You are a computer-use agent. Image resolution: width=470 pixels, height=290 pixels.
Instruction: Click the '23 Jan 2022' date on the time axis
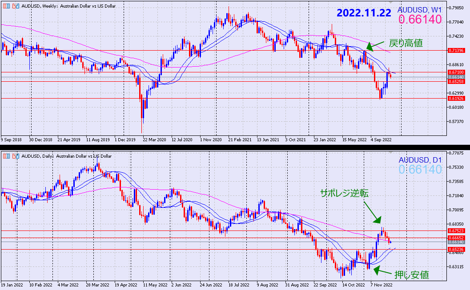[325, 140]
